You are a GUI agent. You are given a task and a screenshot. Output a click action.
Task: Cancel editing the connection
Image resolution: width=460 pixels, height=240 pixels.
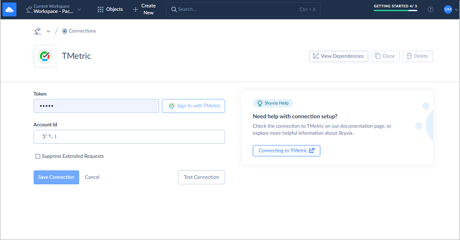[x=92, y=177]
